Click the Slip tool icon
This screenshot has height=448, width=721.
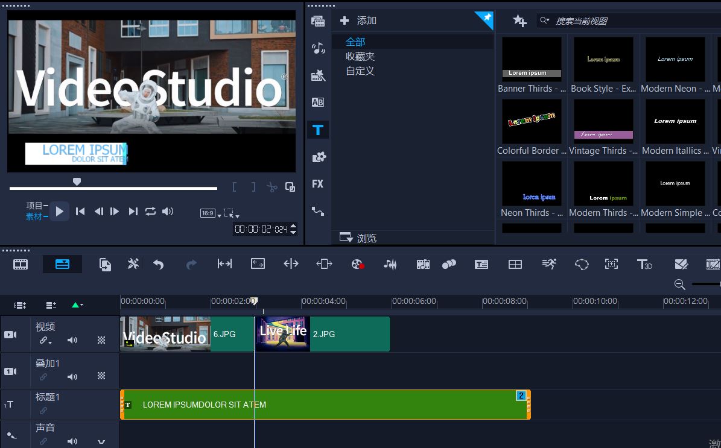point(224,263)
